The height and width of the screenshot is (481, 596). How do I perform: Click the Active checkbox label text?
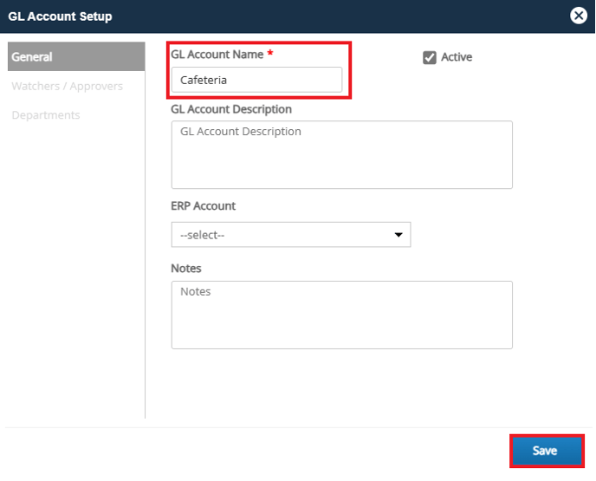457,57
